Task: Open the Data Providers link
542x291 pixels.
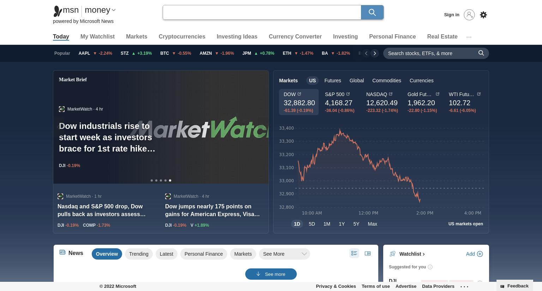Action: pyautogui.click(x=438, y=286)
